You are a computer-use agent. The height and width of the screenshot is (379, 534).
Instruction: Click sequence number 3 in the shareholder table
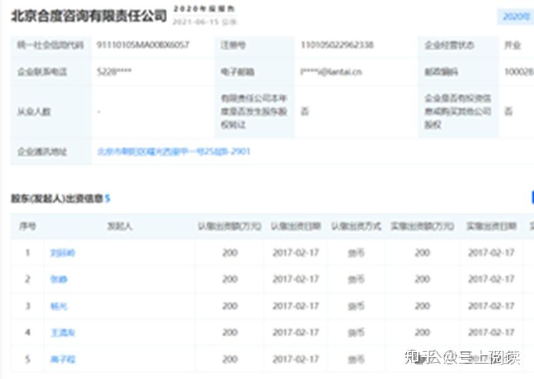[28, 306]
